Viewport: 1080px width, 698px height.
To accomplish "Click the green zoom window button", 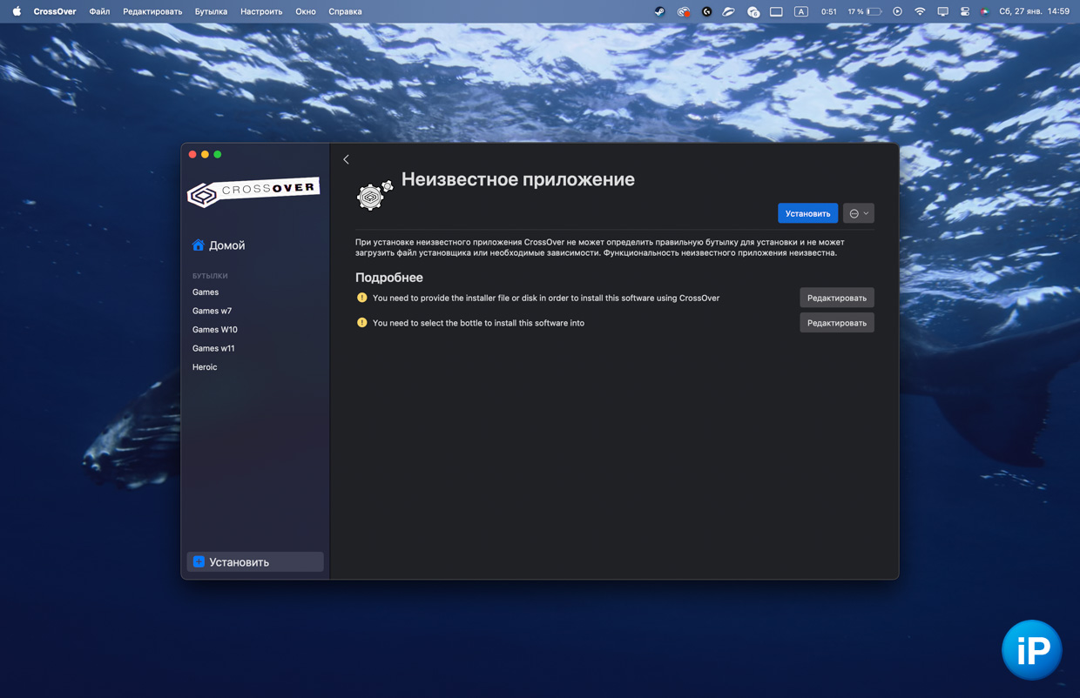I will pos(218,155).
